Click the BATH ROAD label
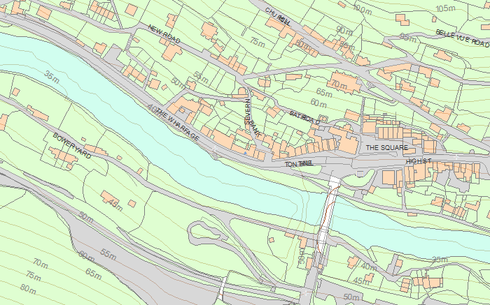 (x=304, y=118)
